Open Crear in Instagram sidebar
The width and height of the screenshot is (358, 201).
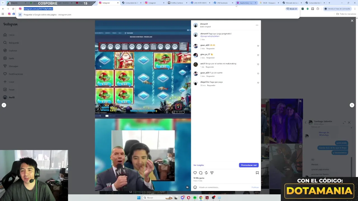9,82
